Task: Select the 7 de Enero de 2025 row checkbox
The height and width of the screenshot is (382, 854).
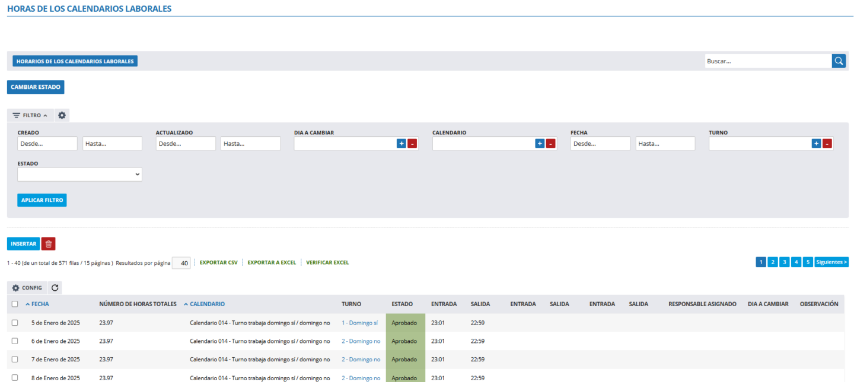Action: [15, 359]
